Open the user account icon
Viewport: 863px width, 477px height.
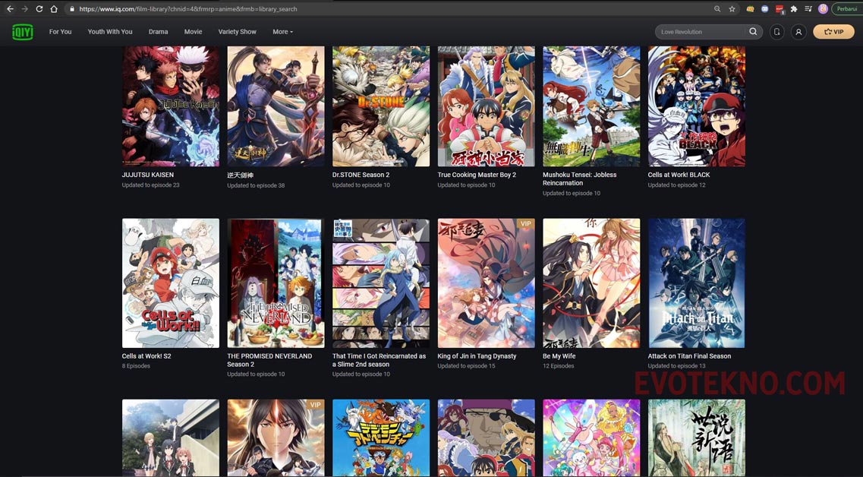coord(798,32)
